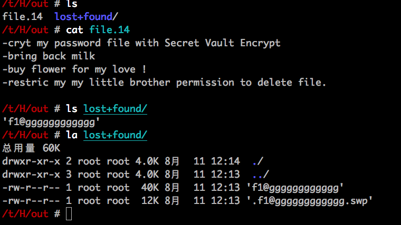This screenshot has width=401, height=225.
Task: Click the 总用量 60K total line
Action: click(x=32, y=148)
